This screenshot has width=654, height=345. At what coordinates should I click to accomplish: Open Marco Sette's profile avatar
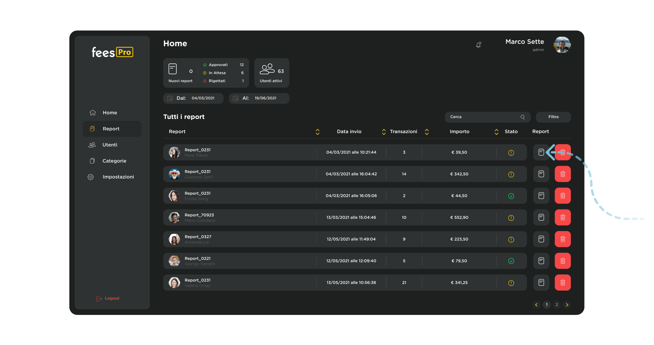click(x=562, y=45)
